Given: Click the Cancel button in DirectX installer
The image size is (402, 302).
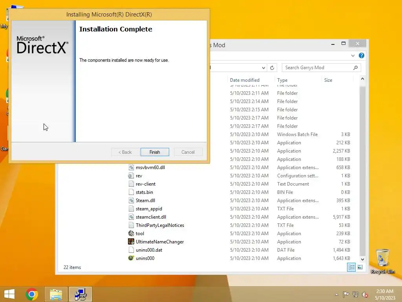Looking at the screenshot, I should pos(188,152).
